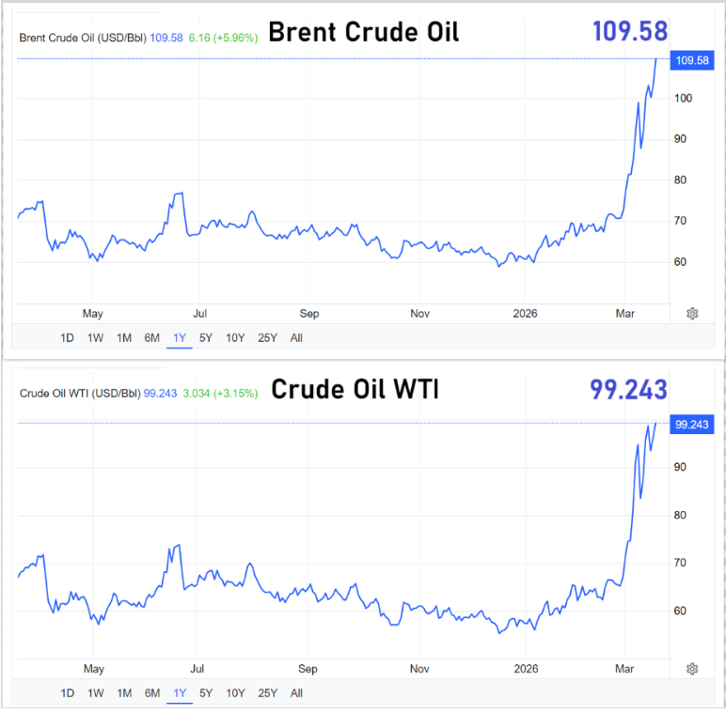Select 6M range on WTI chart
Image resolution: width=726 pixels, height=714 pixels.
[151, 693]
